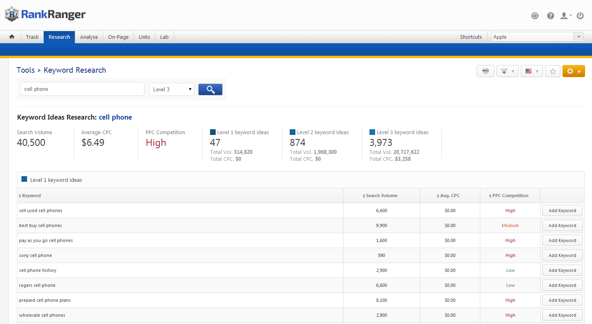Open the On-Page tab
The height and width of the screenshot is (324, 592).
(x=118, y=37)
